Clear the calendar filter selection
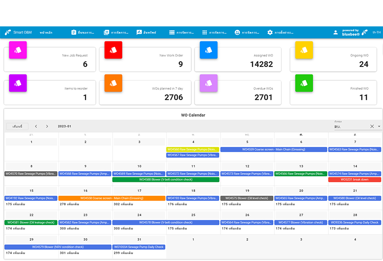The height and width of the screenshot is (261, 383). coord(372,127)
